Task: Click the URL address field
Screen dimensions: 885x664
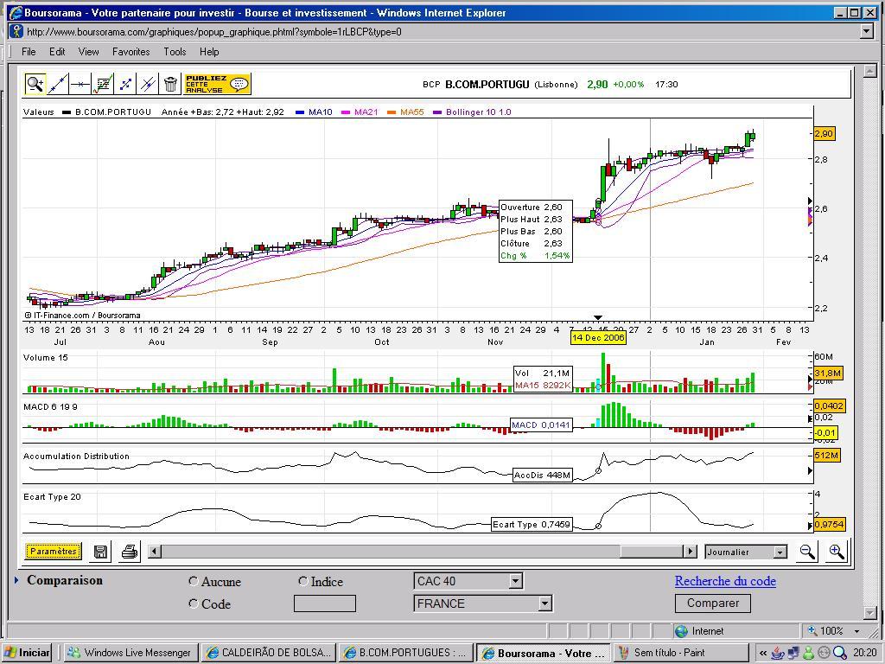Action: click(x=440, y=32)
